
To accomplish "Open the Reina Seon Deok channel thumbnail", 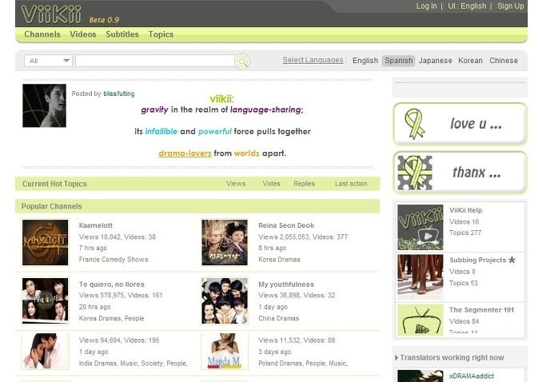I will tap(225, 242).
